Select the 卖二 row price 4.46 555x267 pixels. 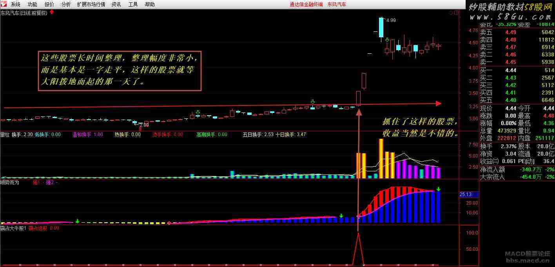point(510,54)
